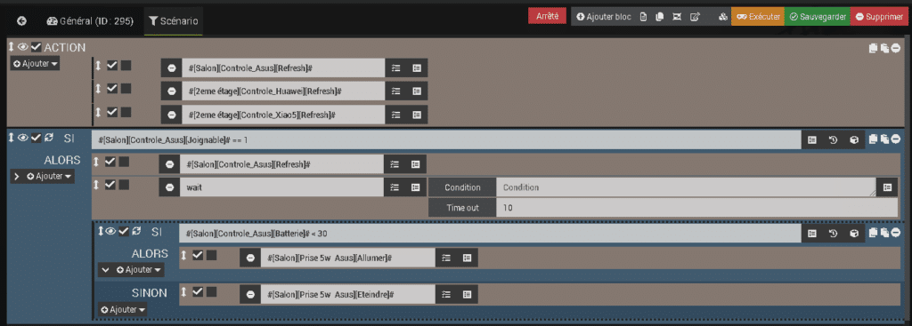Click cube icon on Batterie condition row
Image resolution: width=912 pixels, height=326 pixels.
coord(854,234)
